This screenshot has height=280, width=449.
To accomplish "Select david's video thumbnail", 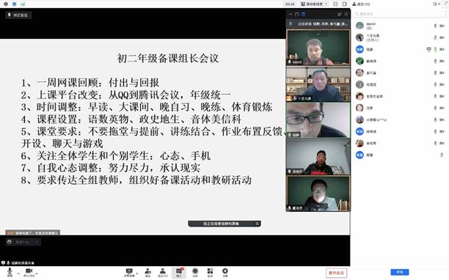I will 318,48.
